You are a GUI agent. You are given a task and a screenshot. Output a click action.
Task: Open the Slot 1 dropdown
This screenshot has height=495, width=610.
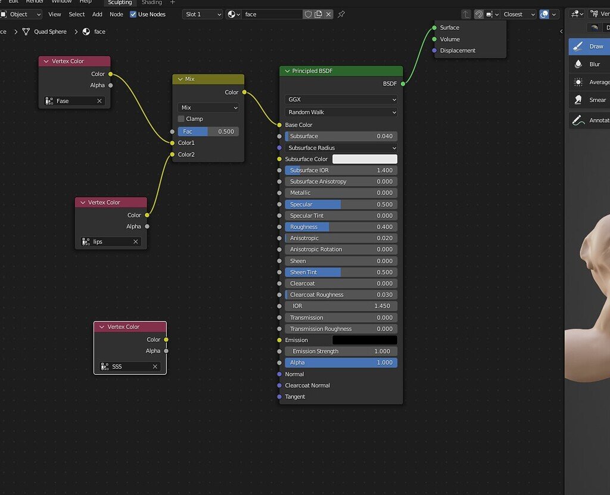click(202, 14)
